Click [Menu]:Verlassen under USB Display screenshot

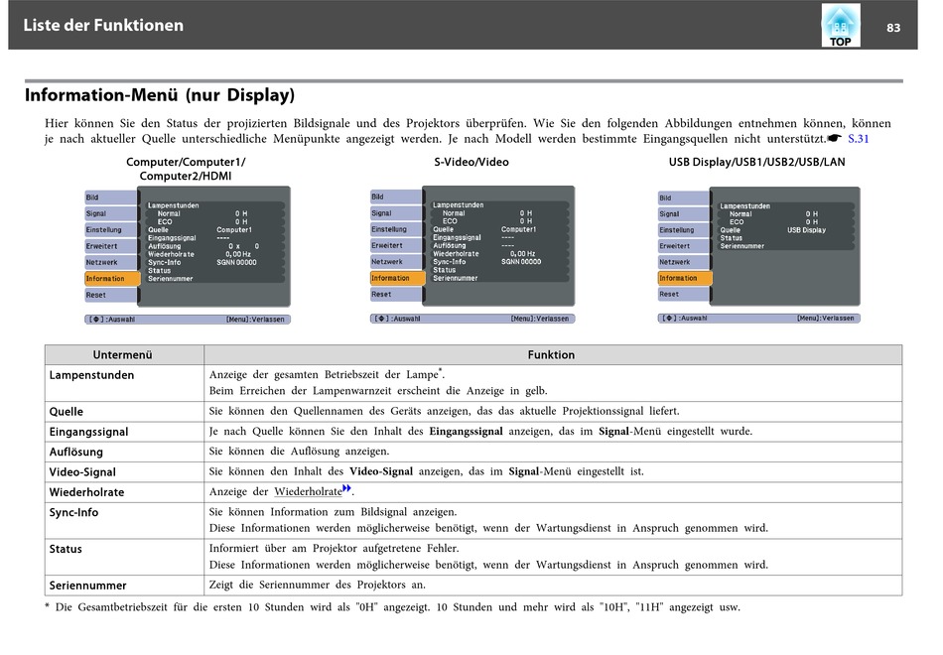click(x=825, y=319)
